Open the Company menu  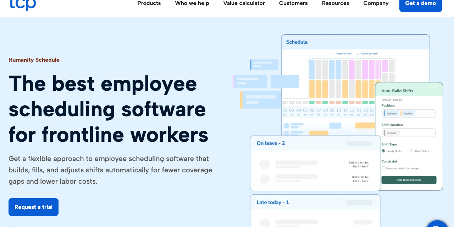[376, 3]
